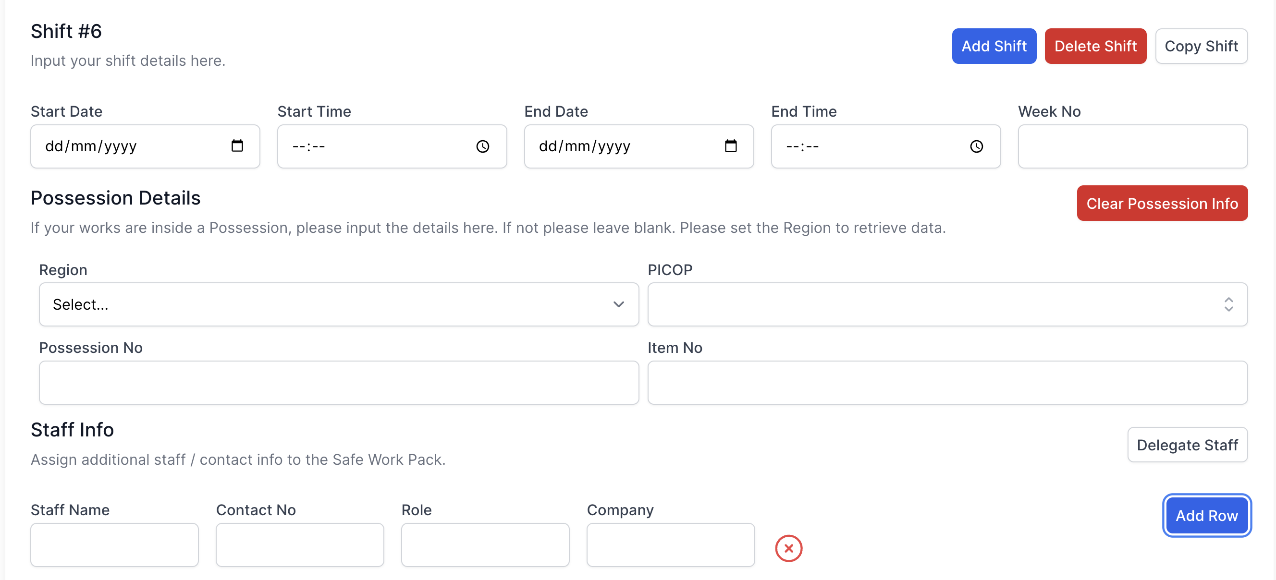Image resolution: width=1276 pixels, height=580 pixels.
Task: Click into the Item No field
Action: [x=946, y=383]
